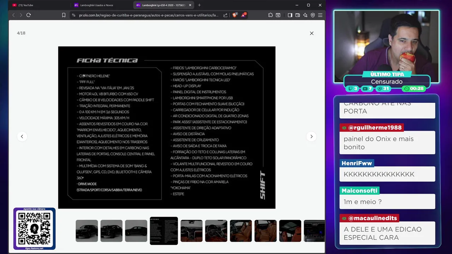Share this page via share icon
452x254 pixels.
(x=225, y=15)
